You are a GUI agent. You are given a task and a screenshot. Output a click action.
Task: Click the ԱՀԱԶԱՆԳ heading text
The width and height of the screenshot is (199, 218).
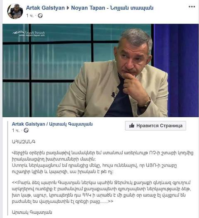[24, 142]
